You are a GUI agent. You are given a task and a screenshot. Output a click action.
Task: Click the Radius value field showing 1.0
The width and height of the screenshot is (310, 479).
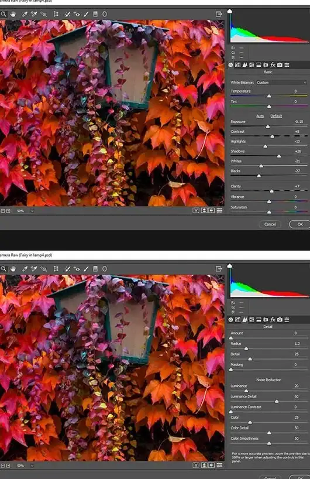coord(297,344)
